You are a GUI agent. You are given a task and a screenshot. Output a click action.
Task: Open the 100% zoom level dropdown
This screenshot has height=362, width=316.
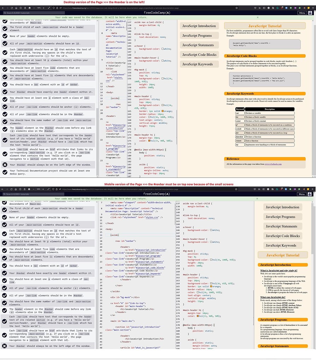pyautogui.click(x=39, y=8)
